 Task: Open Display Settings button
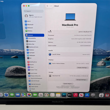click(82, 68)
